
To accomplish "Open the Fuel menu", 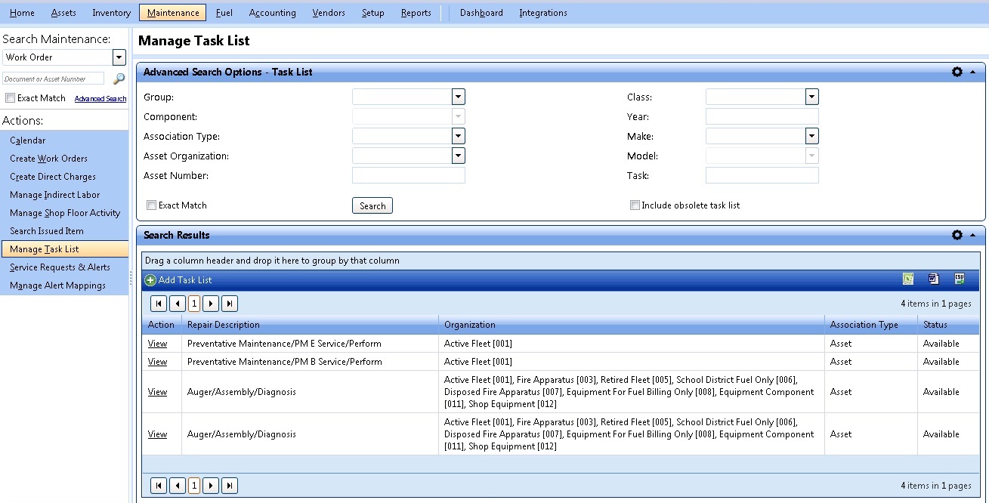I will (x=224, y=13).
